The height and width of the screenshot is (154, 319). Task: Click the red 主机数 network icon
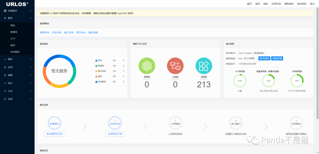tap(175, 66)
